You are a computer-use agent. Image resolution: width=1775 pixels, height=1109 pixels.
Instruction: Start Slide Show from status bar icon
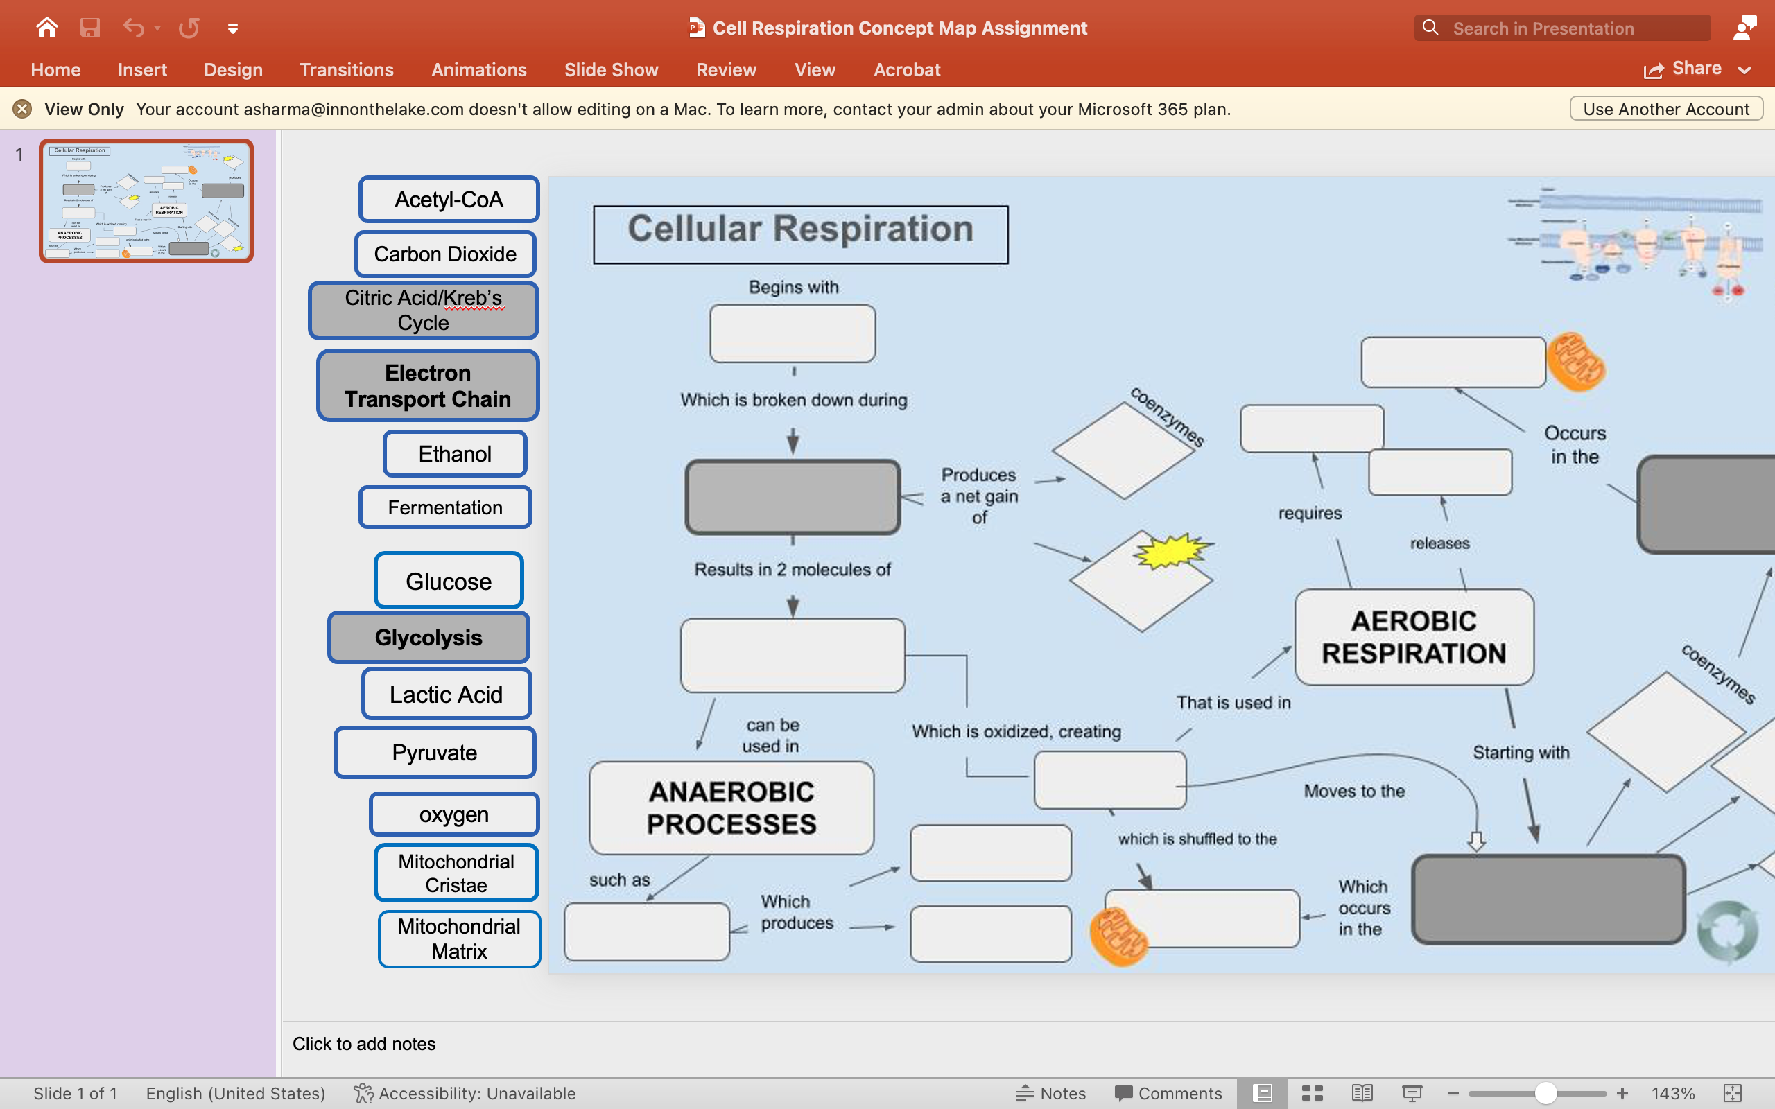point(1412,1093)
